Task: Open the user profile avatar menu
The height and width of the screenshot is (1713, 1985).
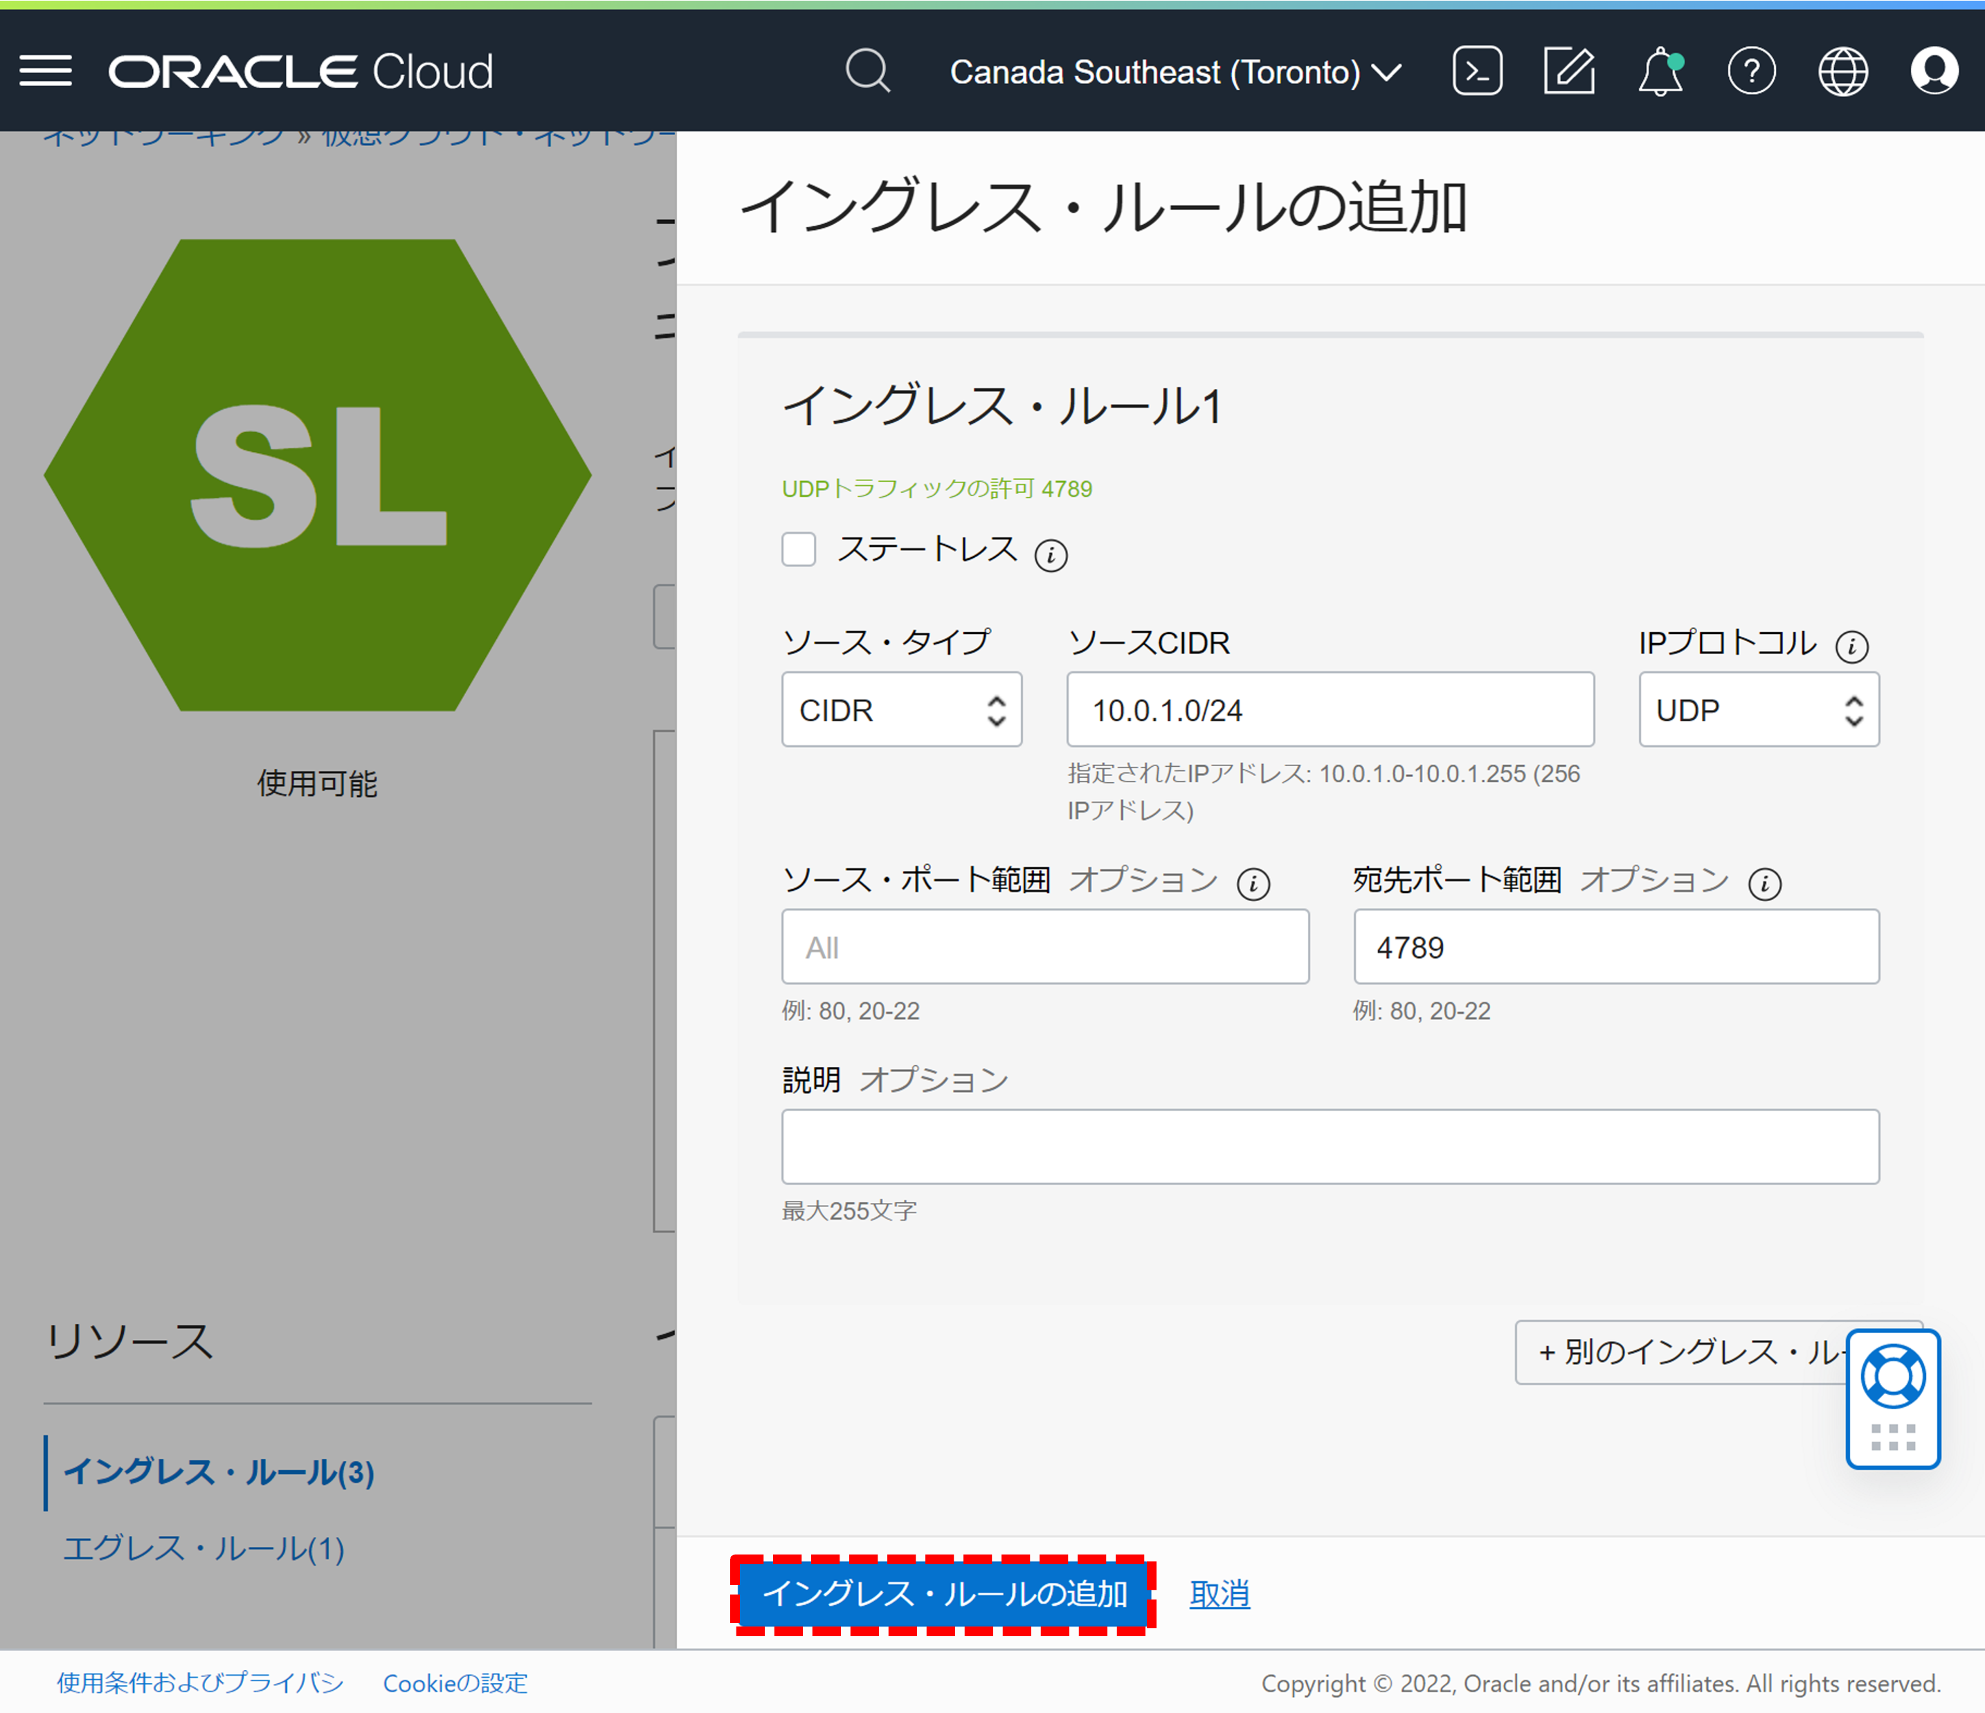Action: (1933, 71)
